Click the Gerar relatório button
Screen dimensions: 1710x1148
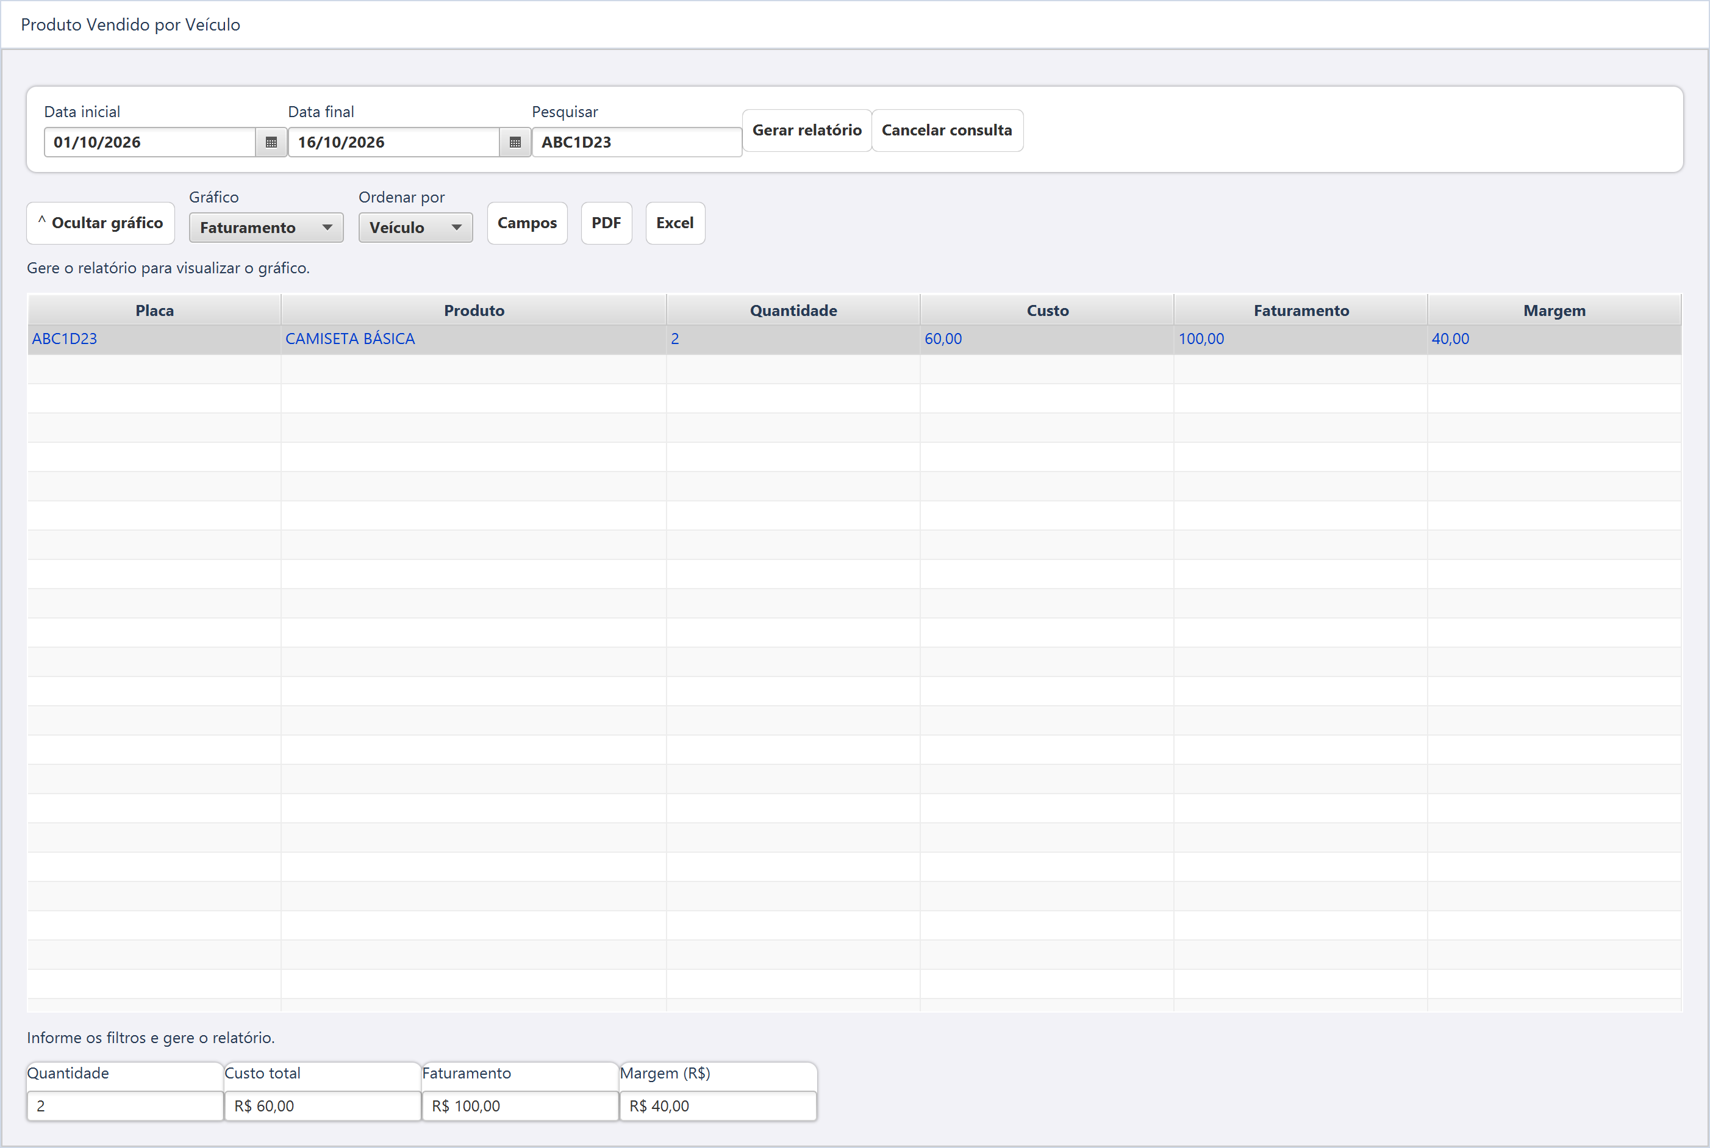pyautogui.click(x=807, y=131)
